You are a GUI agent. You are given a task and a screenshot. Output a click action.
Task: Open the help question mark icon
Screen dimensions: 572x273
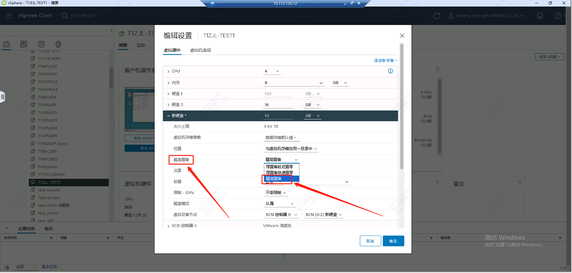tap(558, 16)
